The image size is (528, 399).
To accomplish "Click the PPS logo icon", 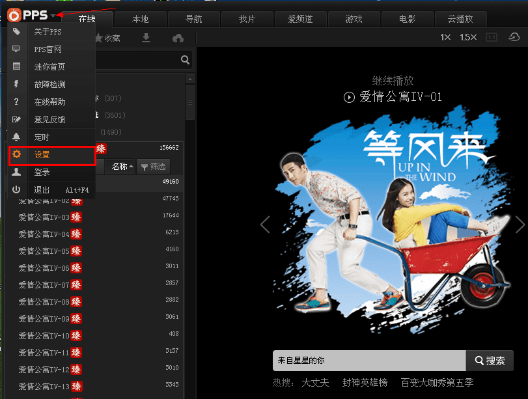I will (x=14, y=15).
